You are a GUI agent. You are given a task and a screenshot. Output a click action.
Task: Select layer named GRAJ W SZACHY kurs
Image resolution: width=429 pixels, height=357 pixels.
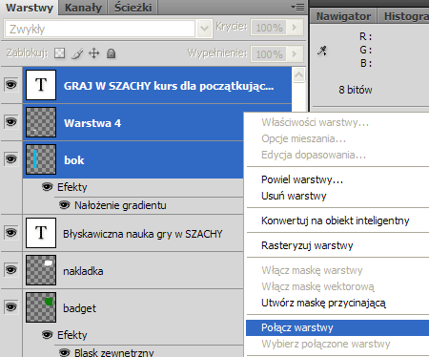pyautogui.click(x=169, y=86)
